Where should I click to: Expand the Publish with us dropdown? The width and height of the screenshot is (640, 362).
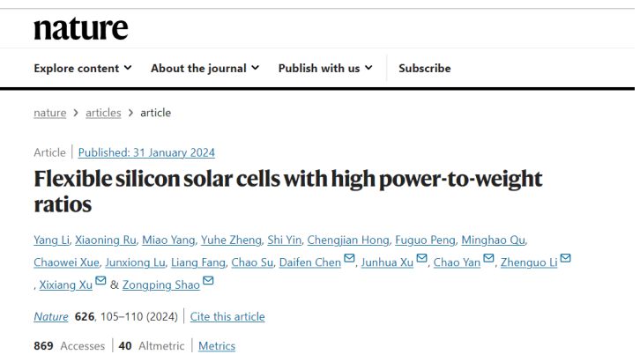click(325, 68)
